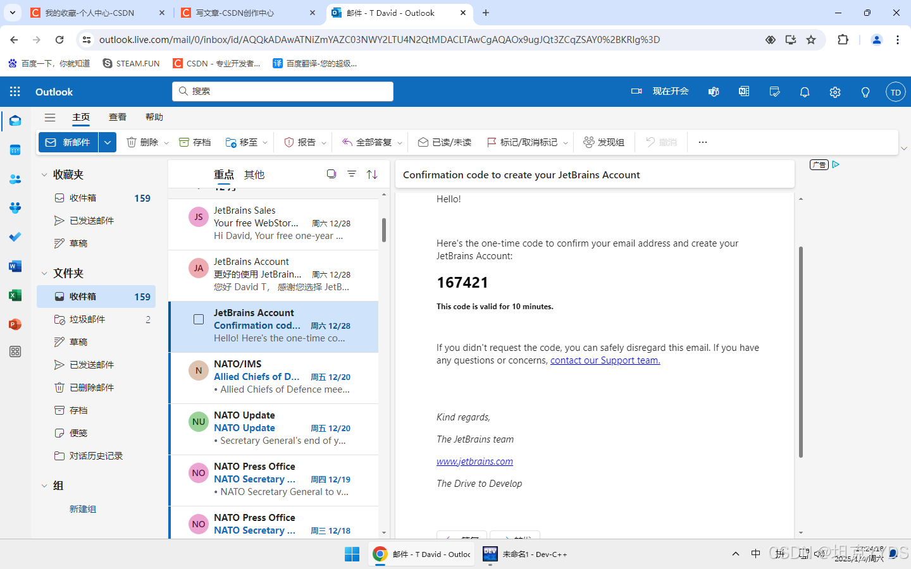
Task: Open Windows Start button on taskbar
Action: click(x=352, y=554)
